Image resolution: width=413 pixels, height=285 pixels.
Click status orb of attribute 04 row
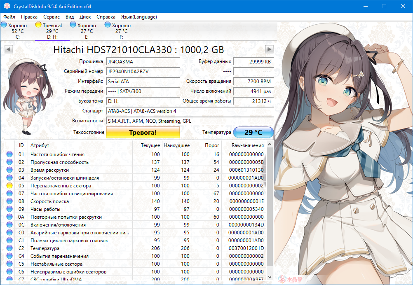point(9,178)
